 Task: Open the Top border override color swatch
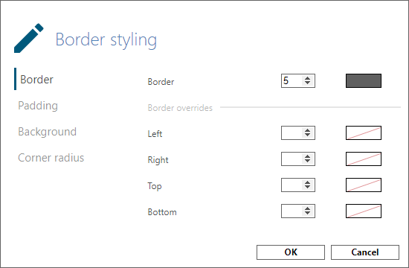click(364, 185)
